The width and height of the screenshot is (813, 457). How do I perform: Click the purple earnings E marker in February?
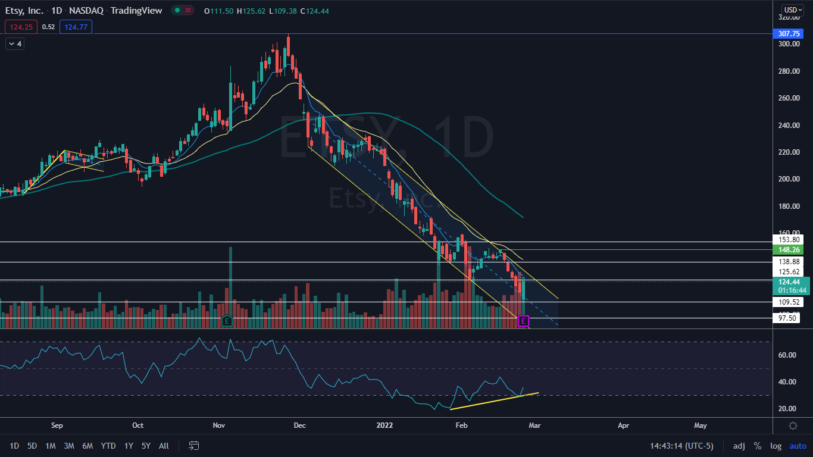point(523,321)
